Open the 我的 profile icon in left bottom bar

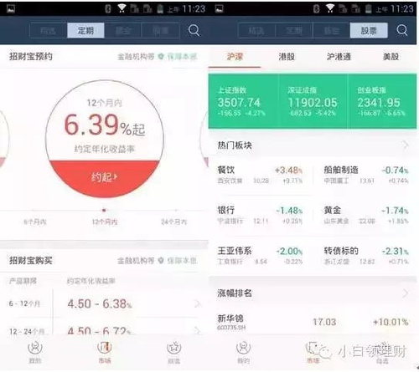35,352
